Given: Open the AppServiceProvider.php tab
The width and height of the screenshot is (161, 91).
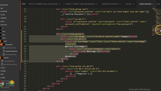Looking at the screenshot, I should click(x=110, y=4).
